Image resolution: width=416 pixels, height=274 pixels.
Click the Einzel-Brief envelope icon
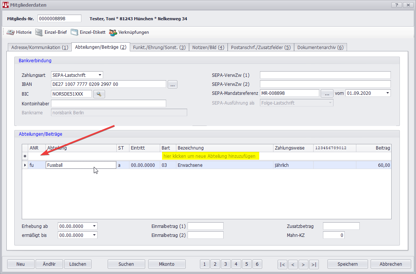pos(39,32)
